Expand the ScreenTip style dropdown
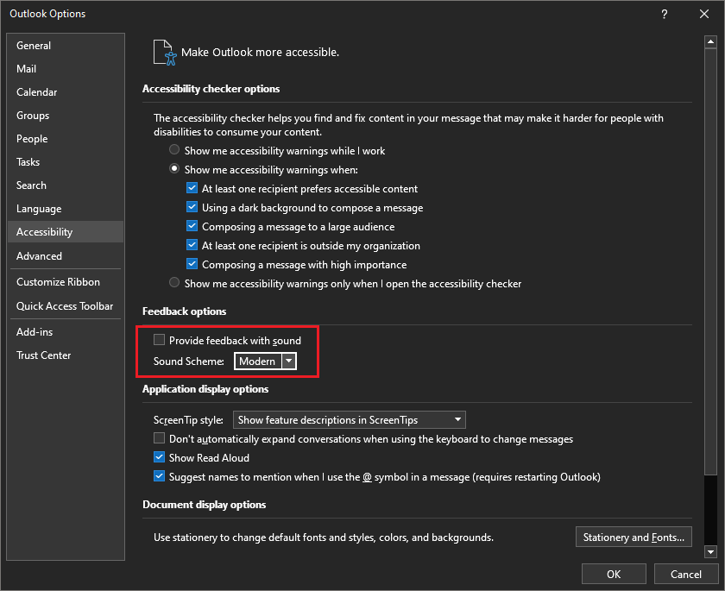 point(457,420)
